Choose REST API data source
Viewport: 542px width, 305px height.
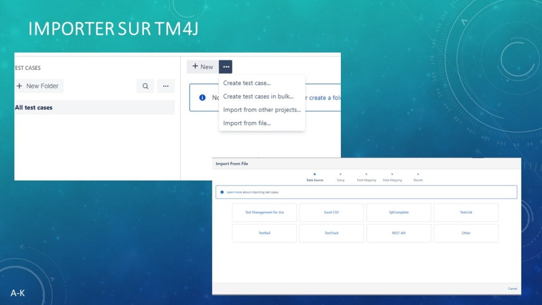399,233
